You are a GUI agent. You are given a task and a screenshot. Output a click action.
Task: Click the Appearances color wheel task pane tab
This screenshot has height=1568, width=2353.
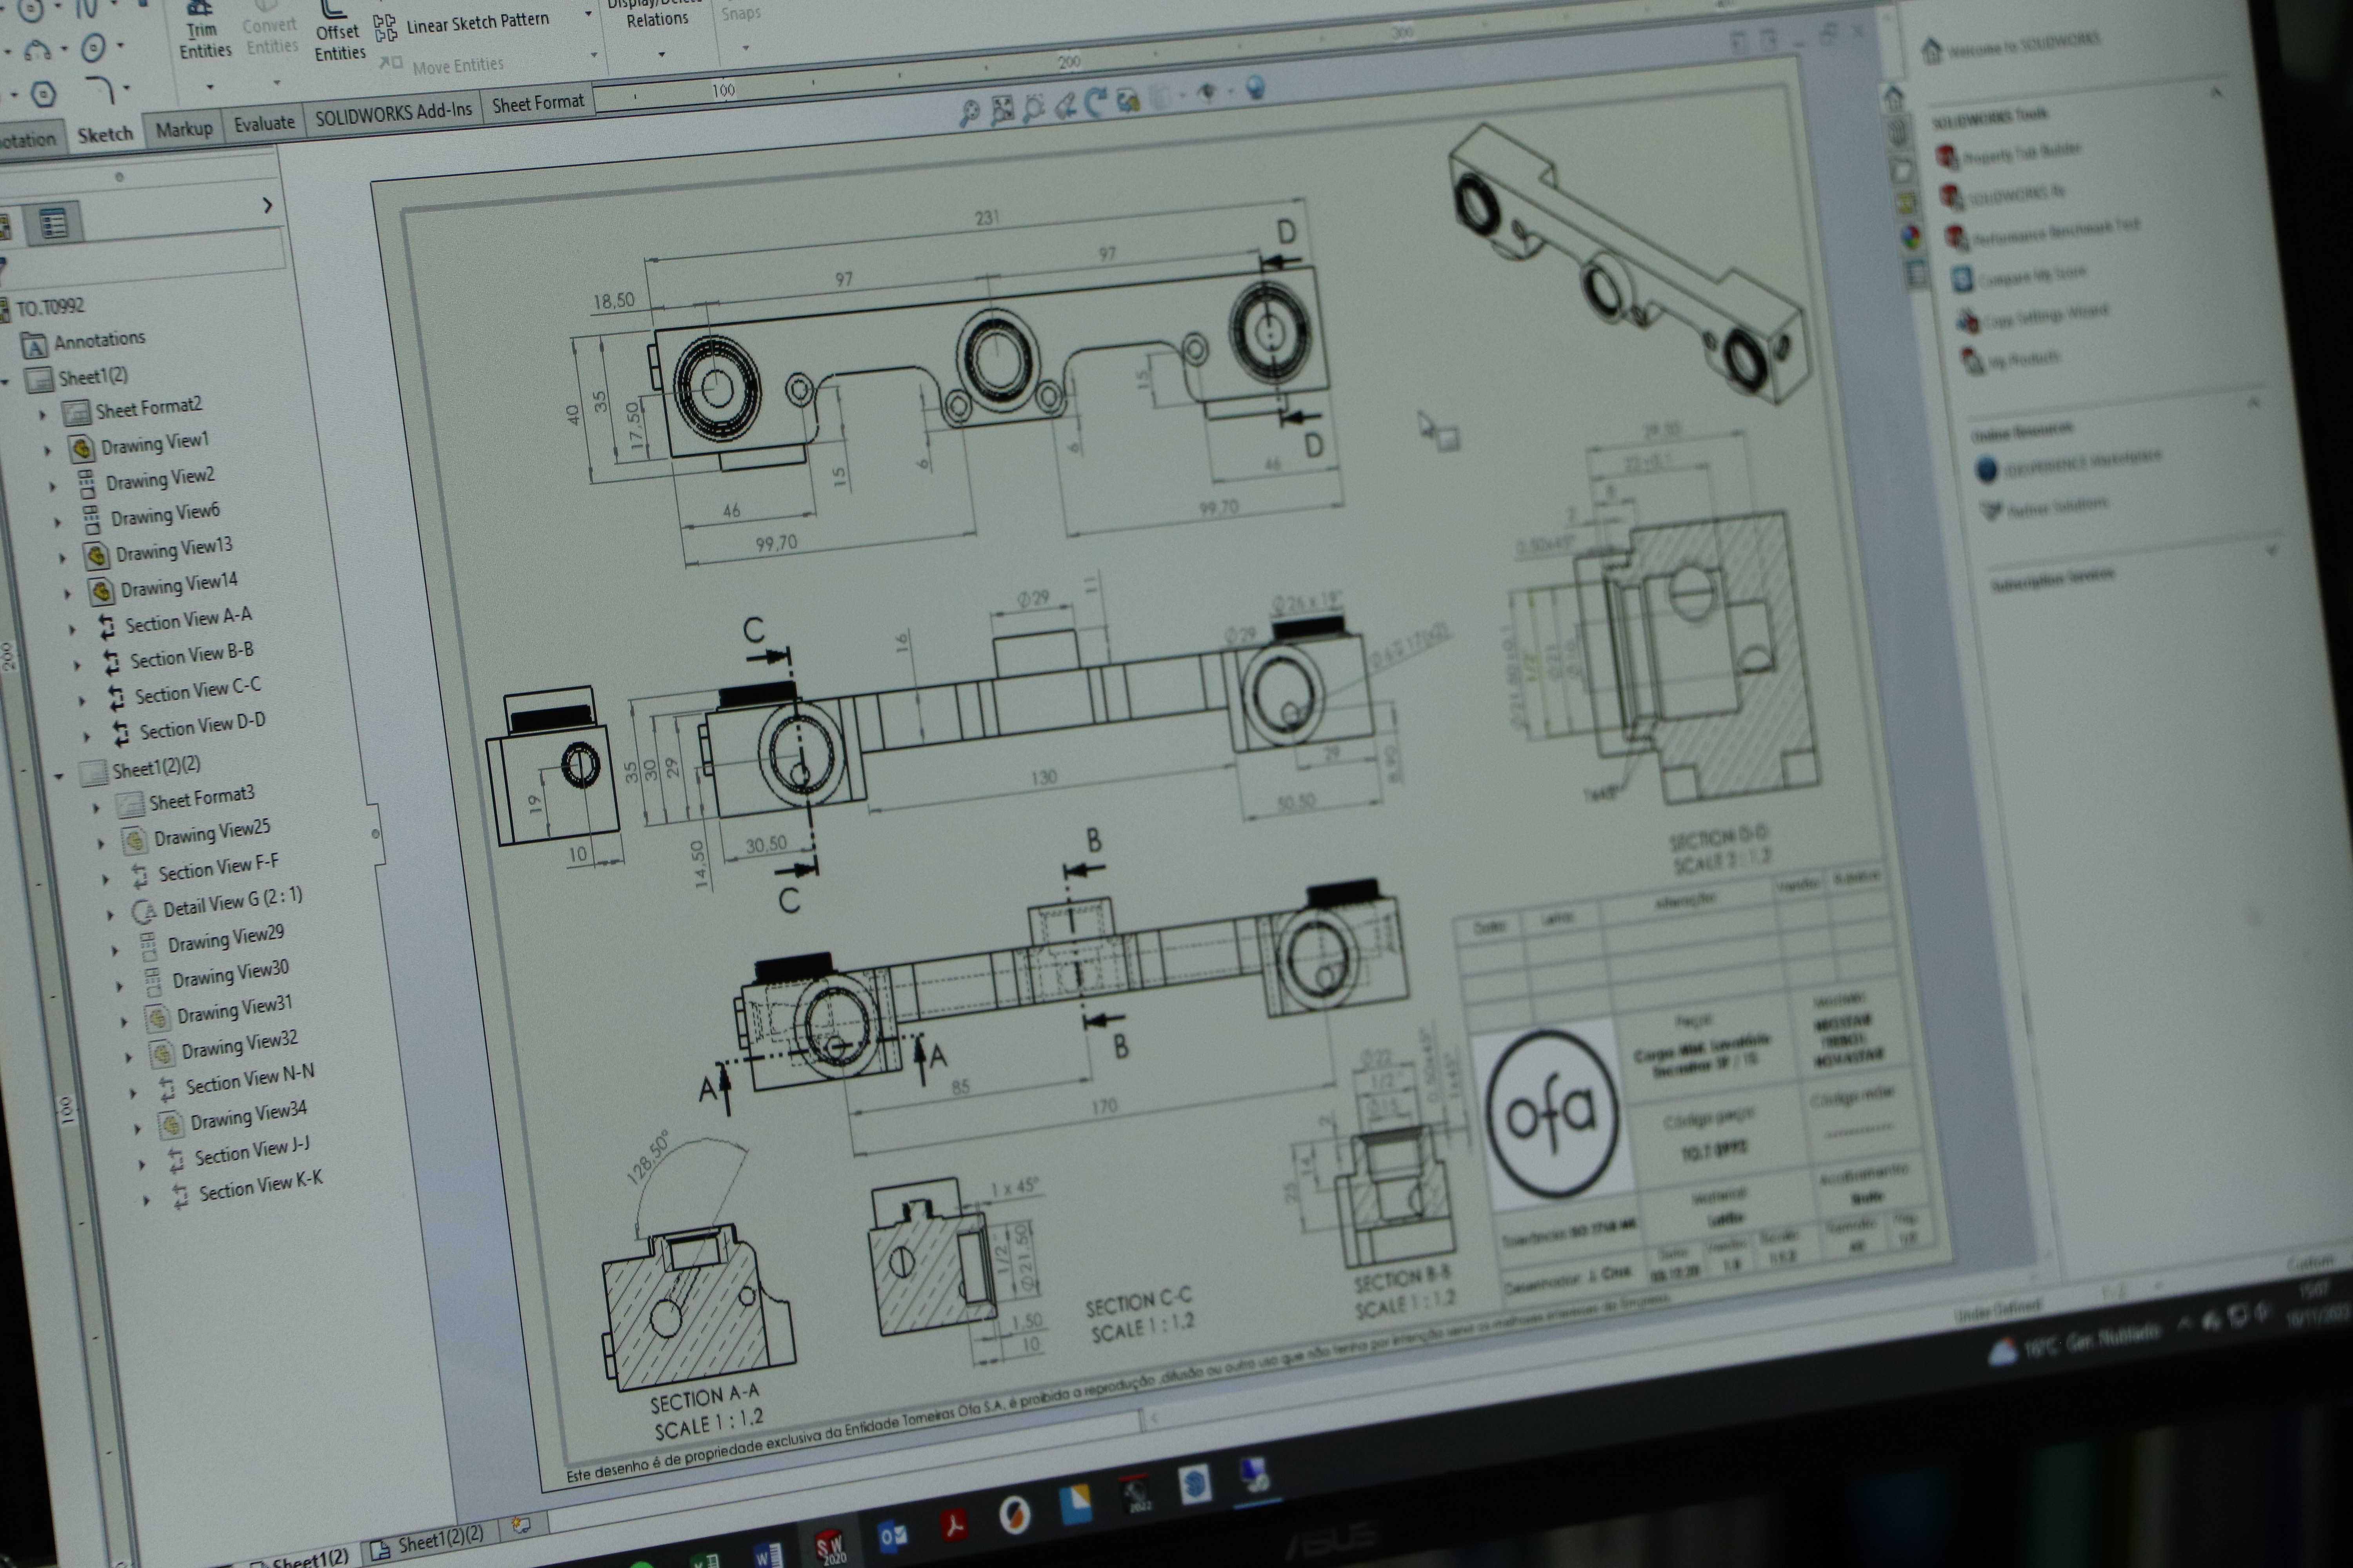click(1911, 237)
